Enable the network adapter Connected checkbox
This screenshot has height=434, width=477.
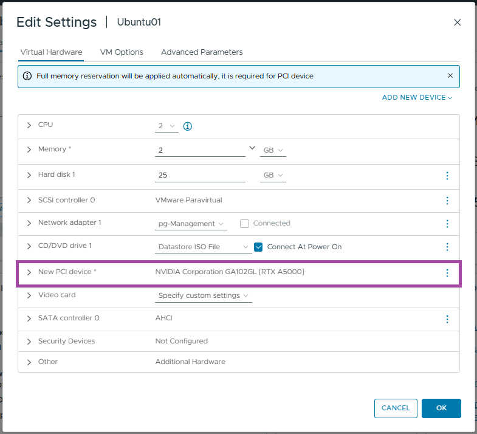coord(245,224)
